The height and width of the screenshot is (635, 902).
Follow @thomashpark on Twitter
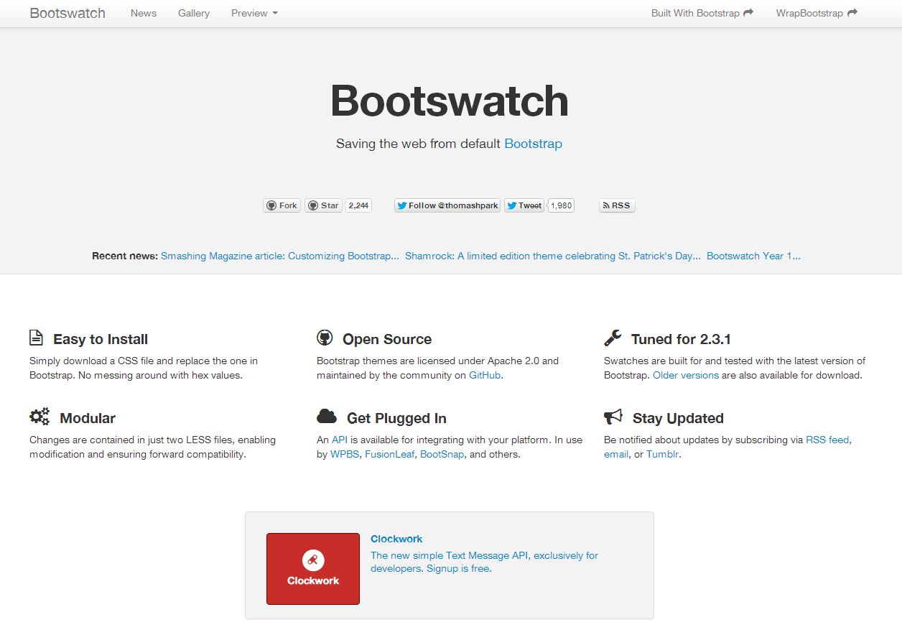447,205
